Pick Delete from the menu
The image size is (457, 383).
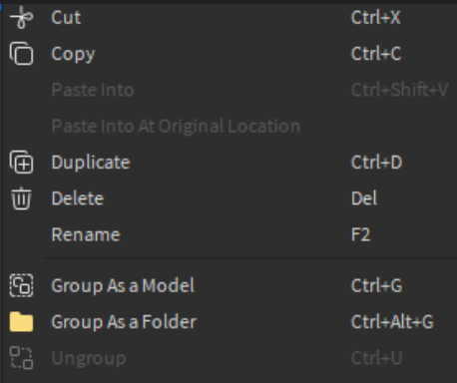pos(229,198)
